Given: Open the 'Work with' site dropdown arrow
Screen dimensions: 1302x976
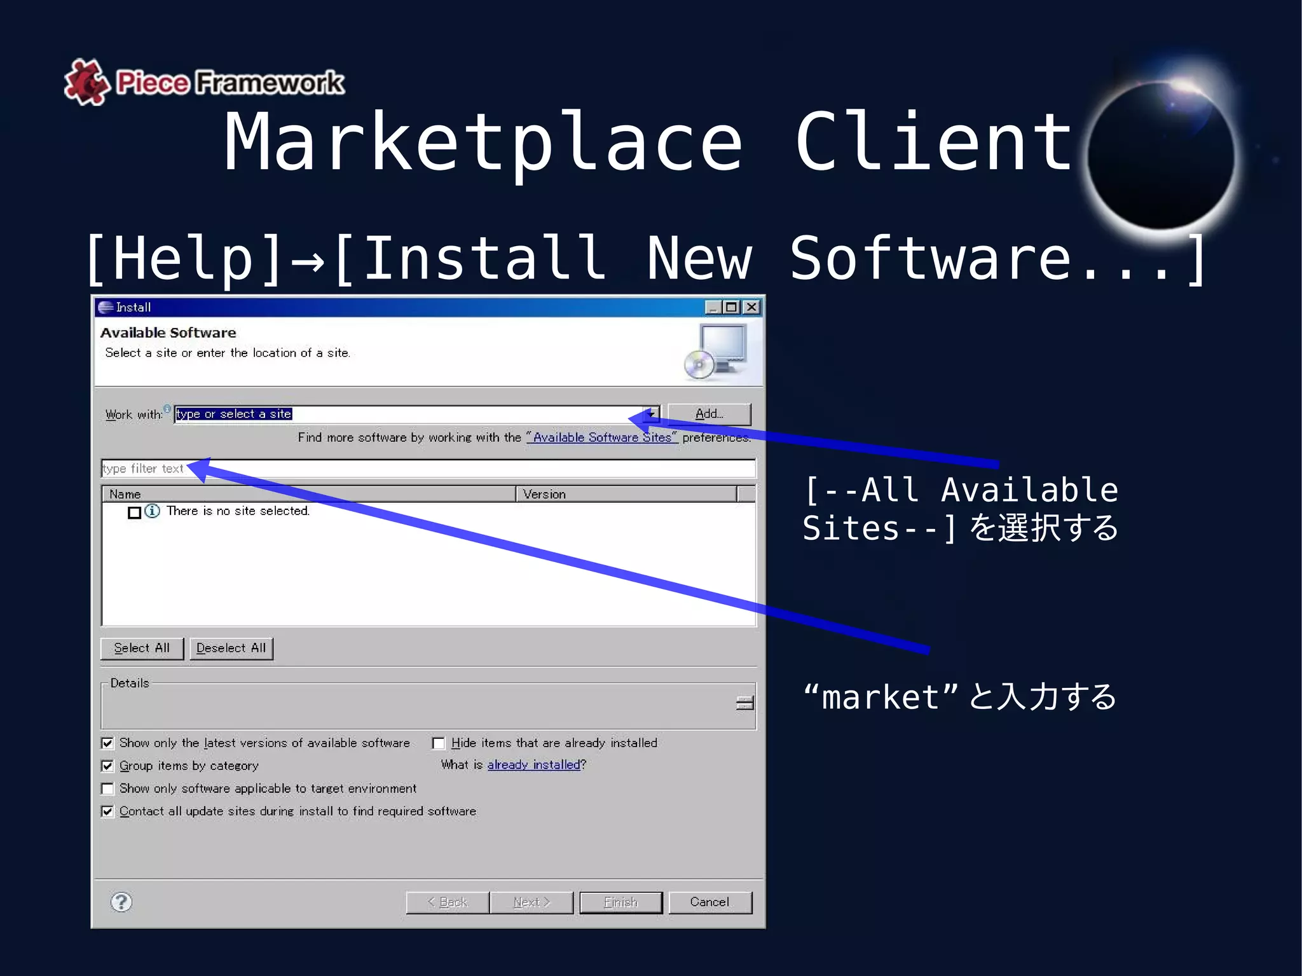Looking at the screenshot, I should click(651, 414).
